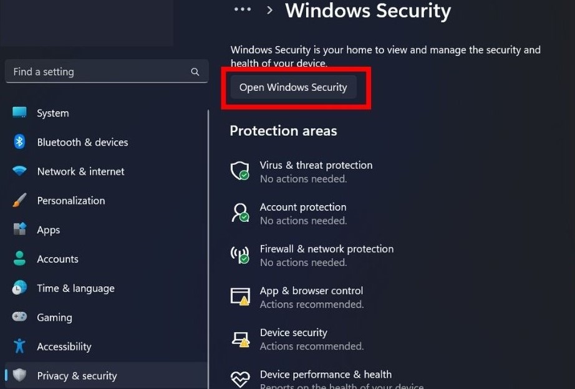
Task: Select Privacy & security in the sidebar
Action: tap(77, 375)
